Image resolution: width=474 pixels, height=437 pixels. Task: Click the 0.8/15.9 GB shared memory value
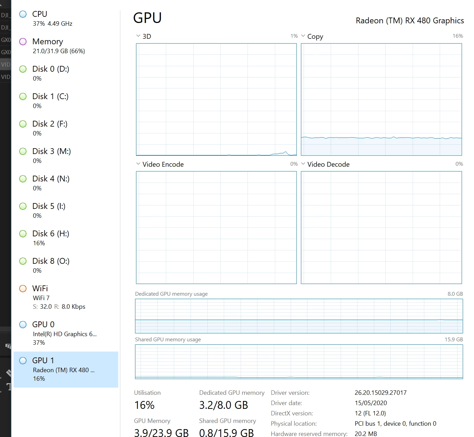coord(227,432)
